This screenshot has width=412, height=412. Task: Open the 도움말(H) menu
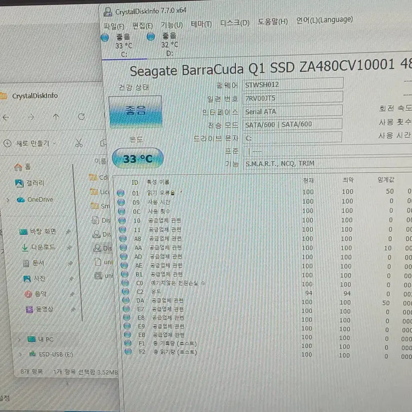pos(272,22)
